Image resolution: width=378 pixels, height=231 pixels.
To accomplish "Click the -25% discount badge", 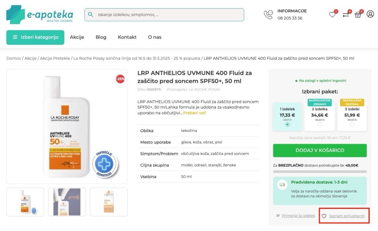I will (x=120, y=79).
